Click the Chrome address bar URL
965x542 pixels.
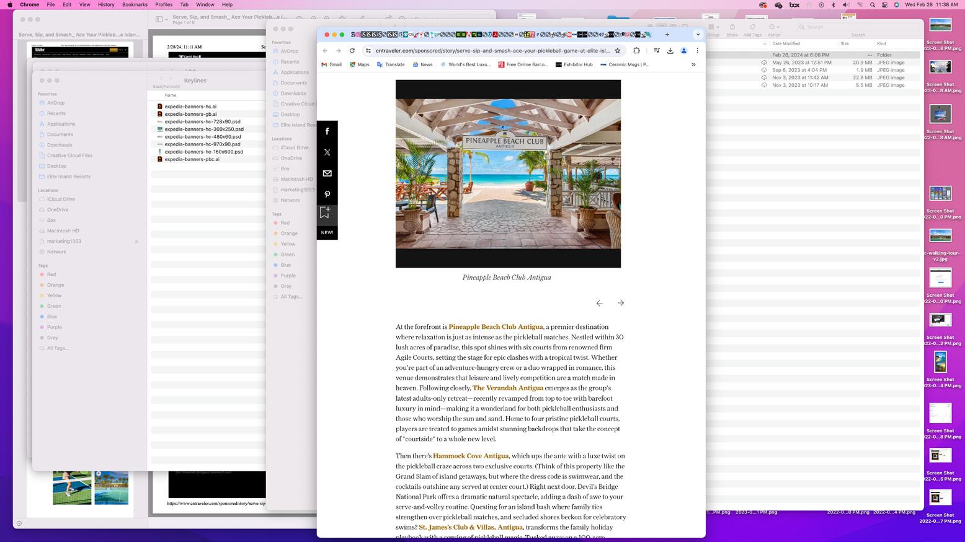coord(492,51)
